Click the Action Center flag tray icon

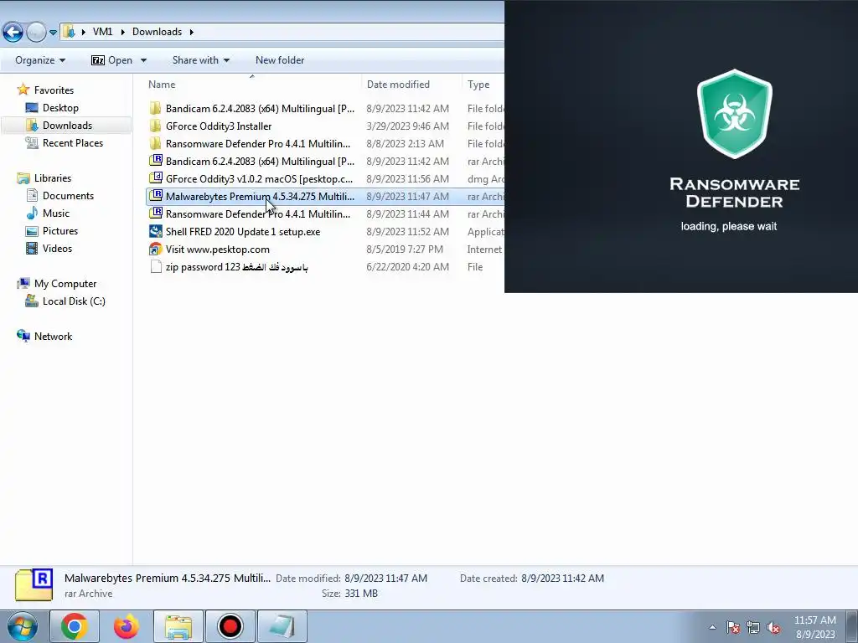(x=733, y=627)
